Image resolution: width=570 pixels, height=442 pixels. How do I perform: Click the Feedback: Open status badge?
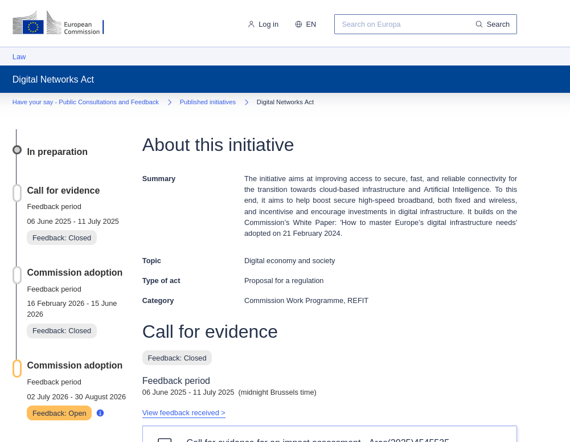coord(59,413)
